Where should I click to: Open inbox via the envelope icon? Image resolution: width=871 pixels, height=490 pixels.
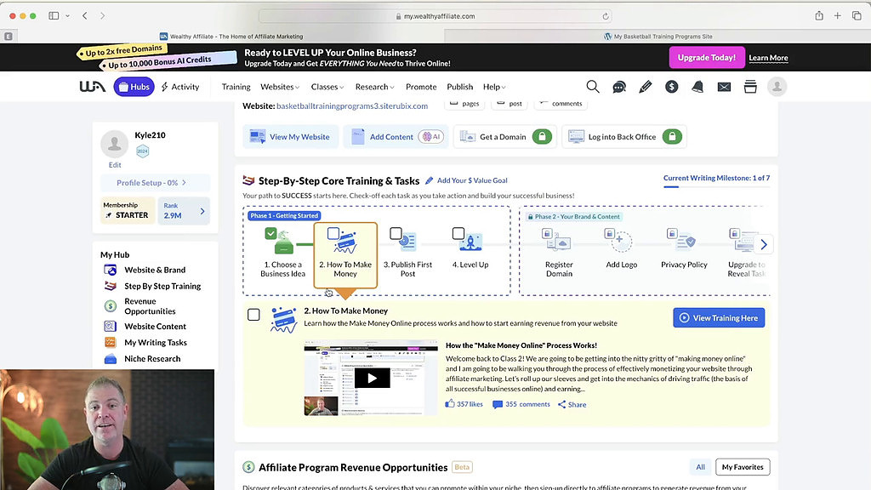724,86
